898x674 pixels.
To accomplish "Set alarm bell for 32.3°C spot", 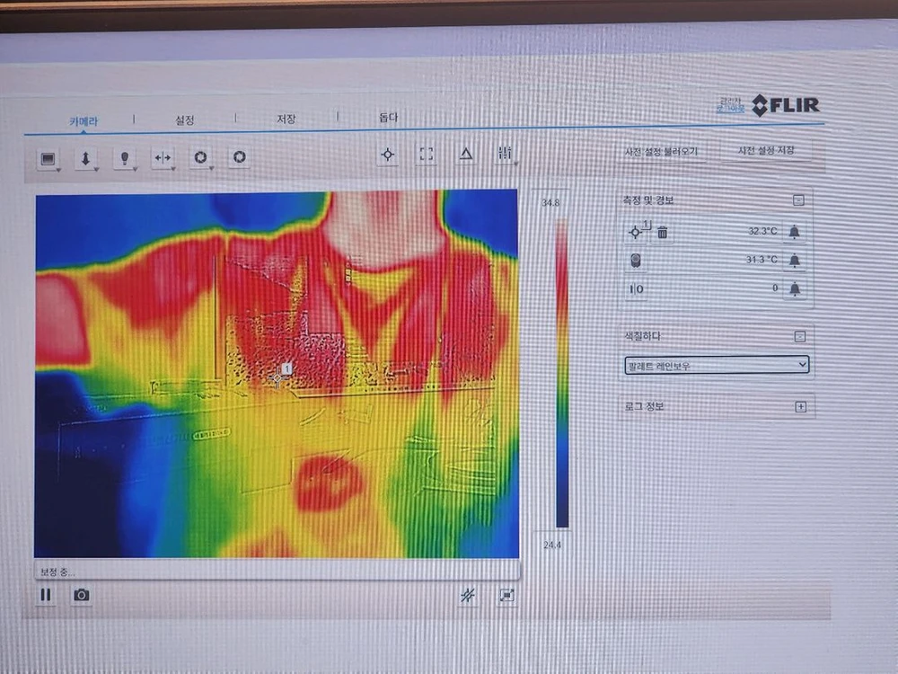I will click(795, 232).
